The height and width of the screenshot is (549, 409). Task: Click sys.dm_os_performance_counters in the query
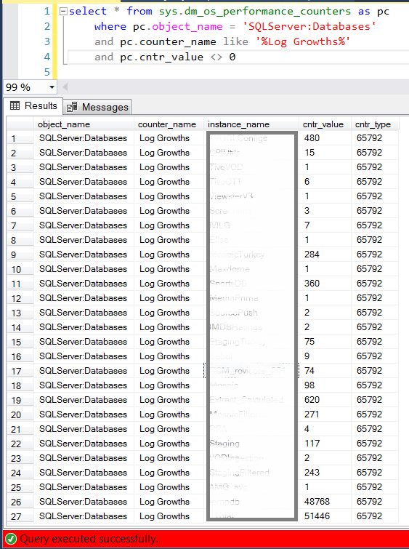click(x=255, y=12)
